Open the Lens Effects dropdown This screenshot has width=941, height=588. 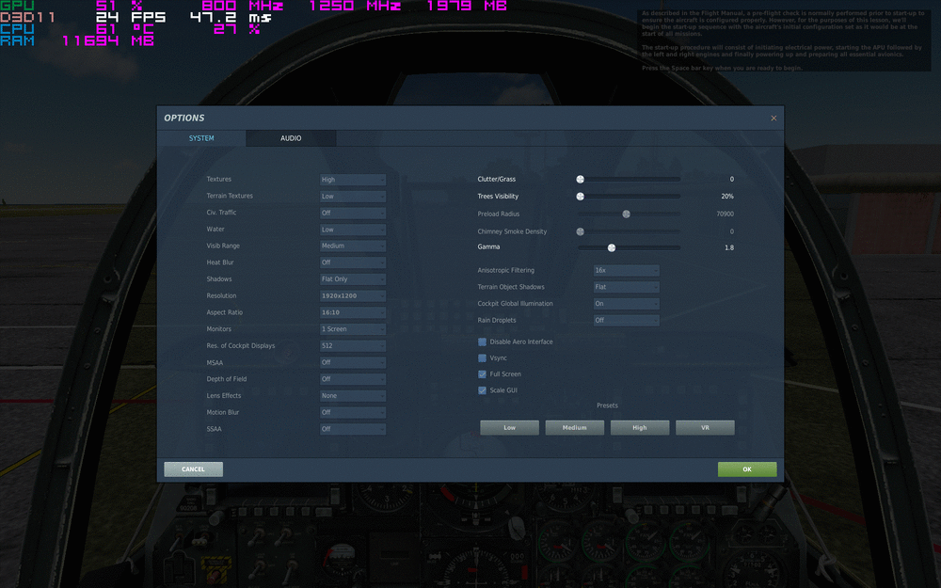click(x=352, y=395)
